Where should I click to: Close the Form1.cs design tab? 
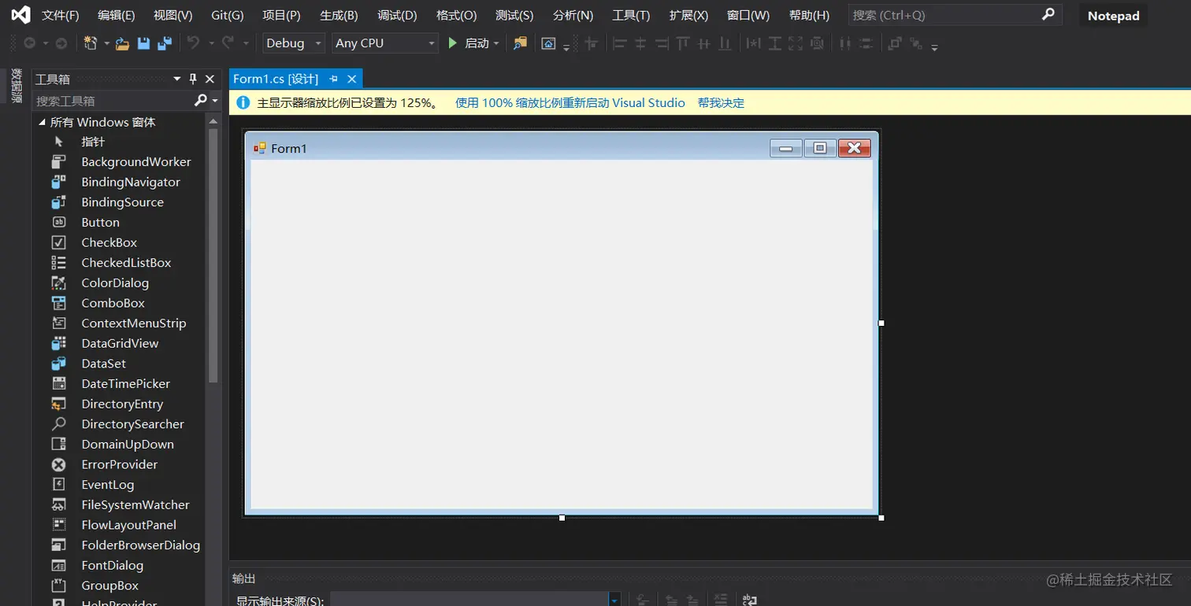pos(352,79)
